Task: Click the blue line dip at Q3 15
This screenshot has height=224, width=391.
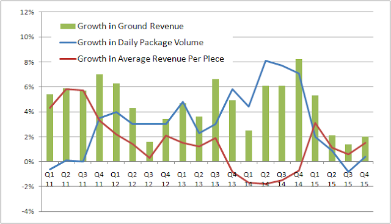Action: 348,172
